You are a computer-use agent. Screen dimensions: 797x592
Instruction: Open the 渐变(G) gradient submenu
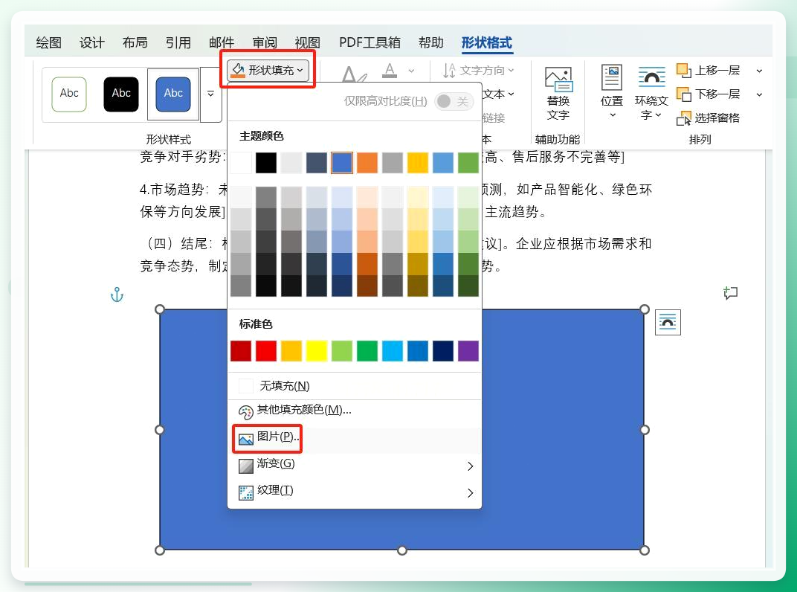pos(355,464)
